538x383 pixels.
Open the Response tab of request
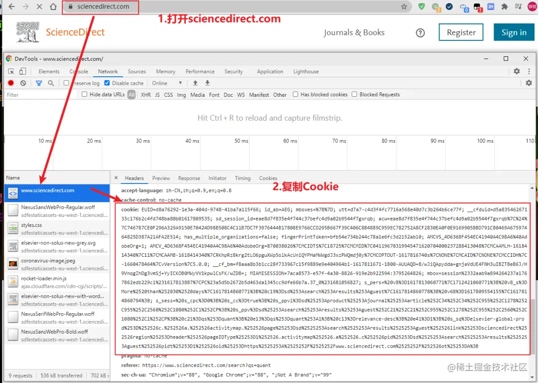click(189, 178)
